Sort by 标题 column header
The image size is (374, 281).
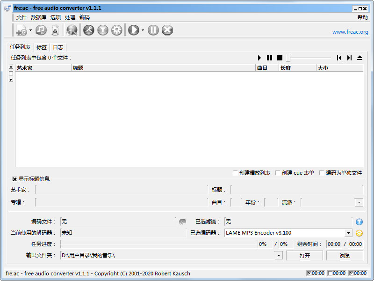[x=163, y=68]
